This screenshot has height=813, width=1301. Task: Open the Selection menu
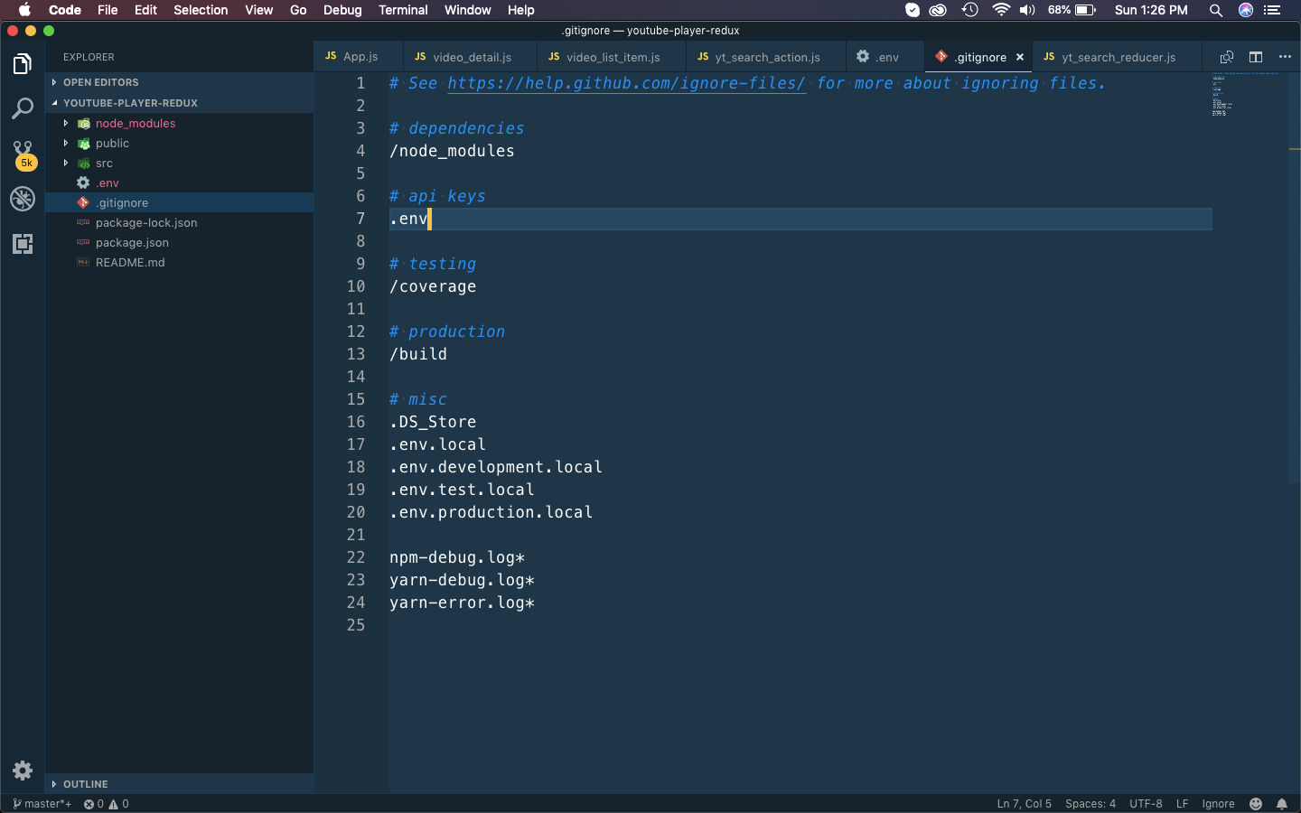(201, 10)
